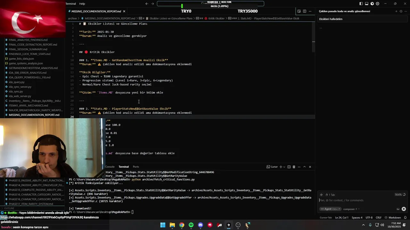Toggle primary side bar layout icon

click(x=361, y=4)
